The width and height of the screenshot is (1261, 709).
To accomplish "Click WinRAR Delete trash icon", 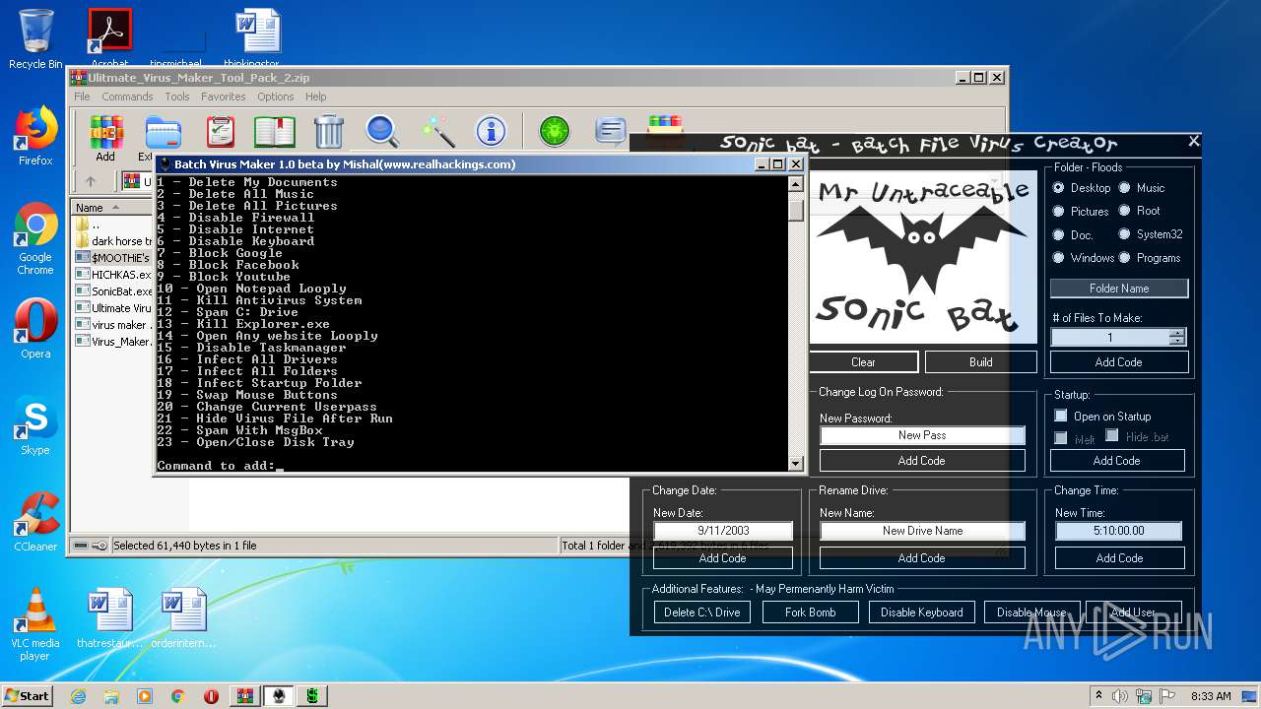I will (x=328, y=131).
